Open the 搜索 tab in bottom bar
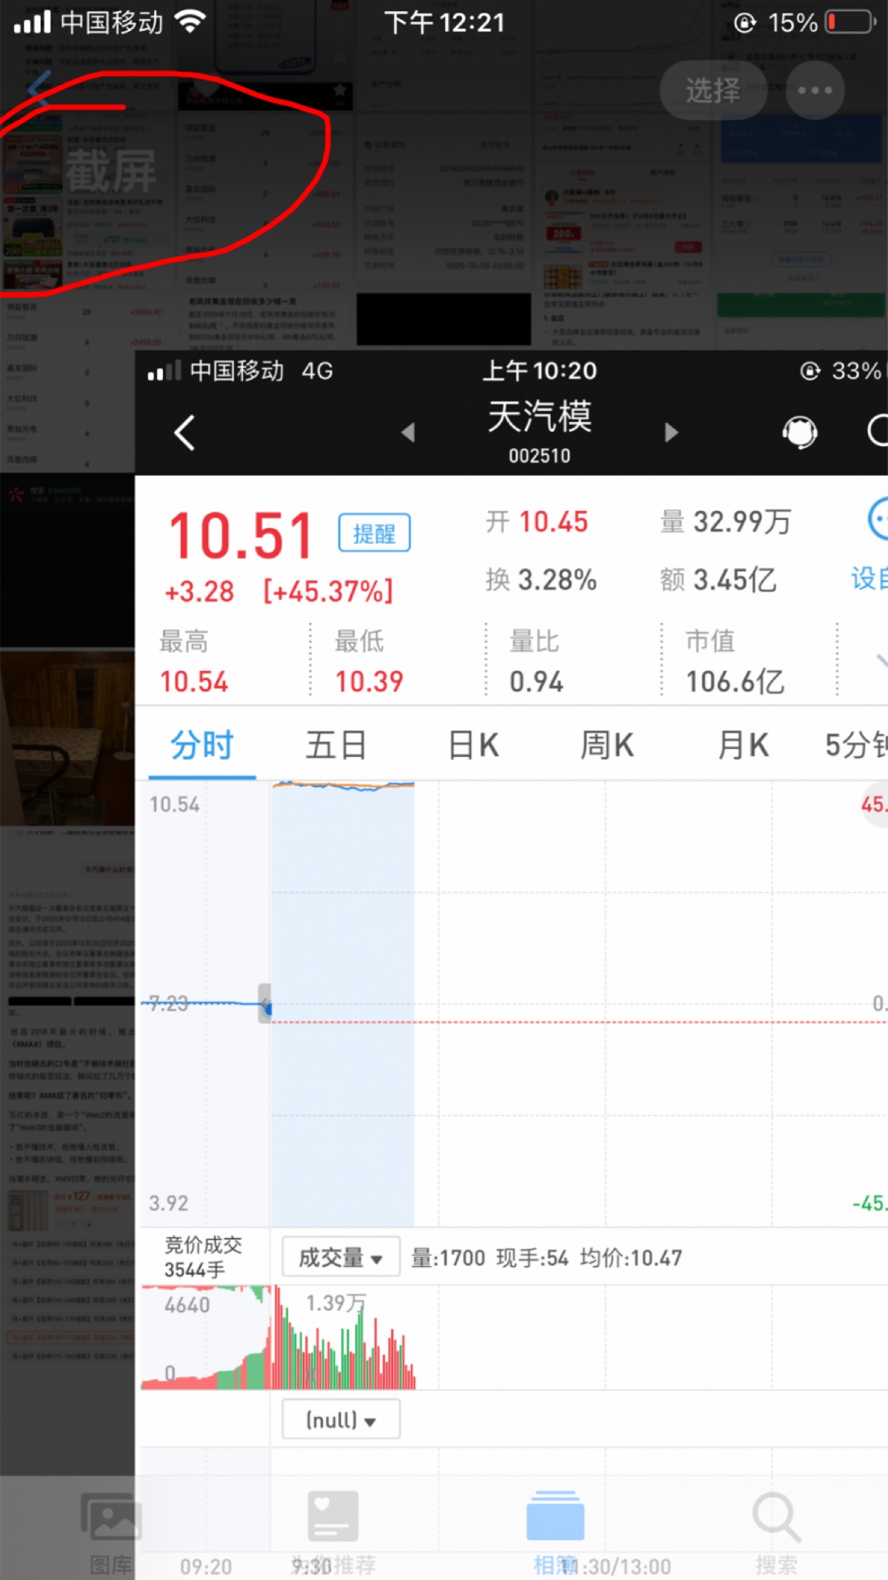 coord(776,1534)
